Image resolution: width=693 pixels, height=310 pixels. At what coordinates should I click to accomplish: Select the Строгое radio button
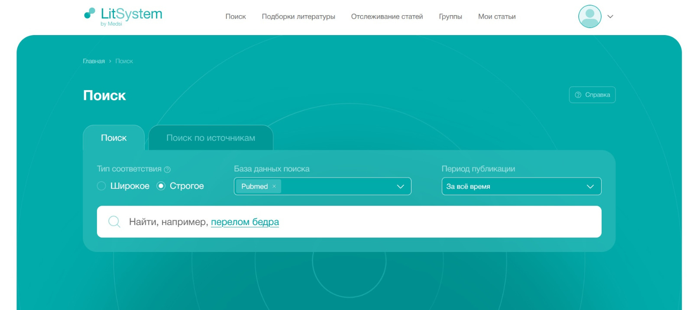click(161, 186)
